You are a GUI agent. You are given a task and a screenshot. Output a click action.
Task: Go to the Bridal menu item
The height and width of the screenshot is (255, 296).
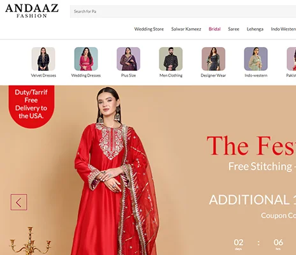click(214, 29)
